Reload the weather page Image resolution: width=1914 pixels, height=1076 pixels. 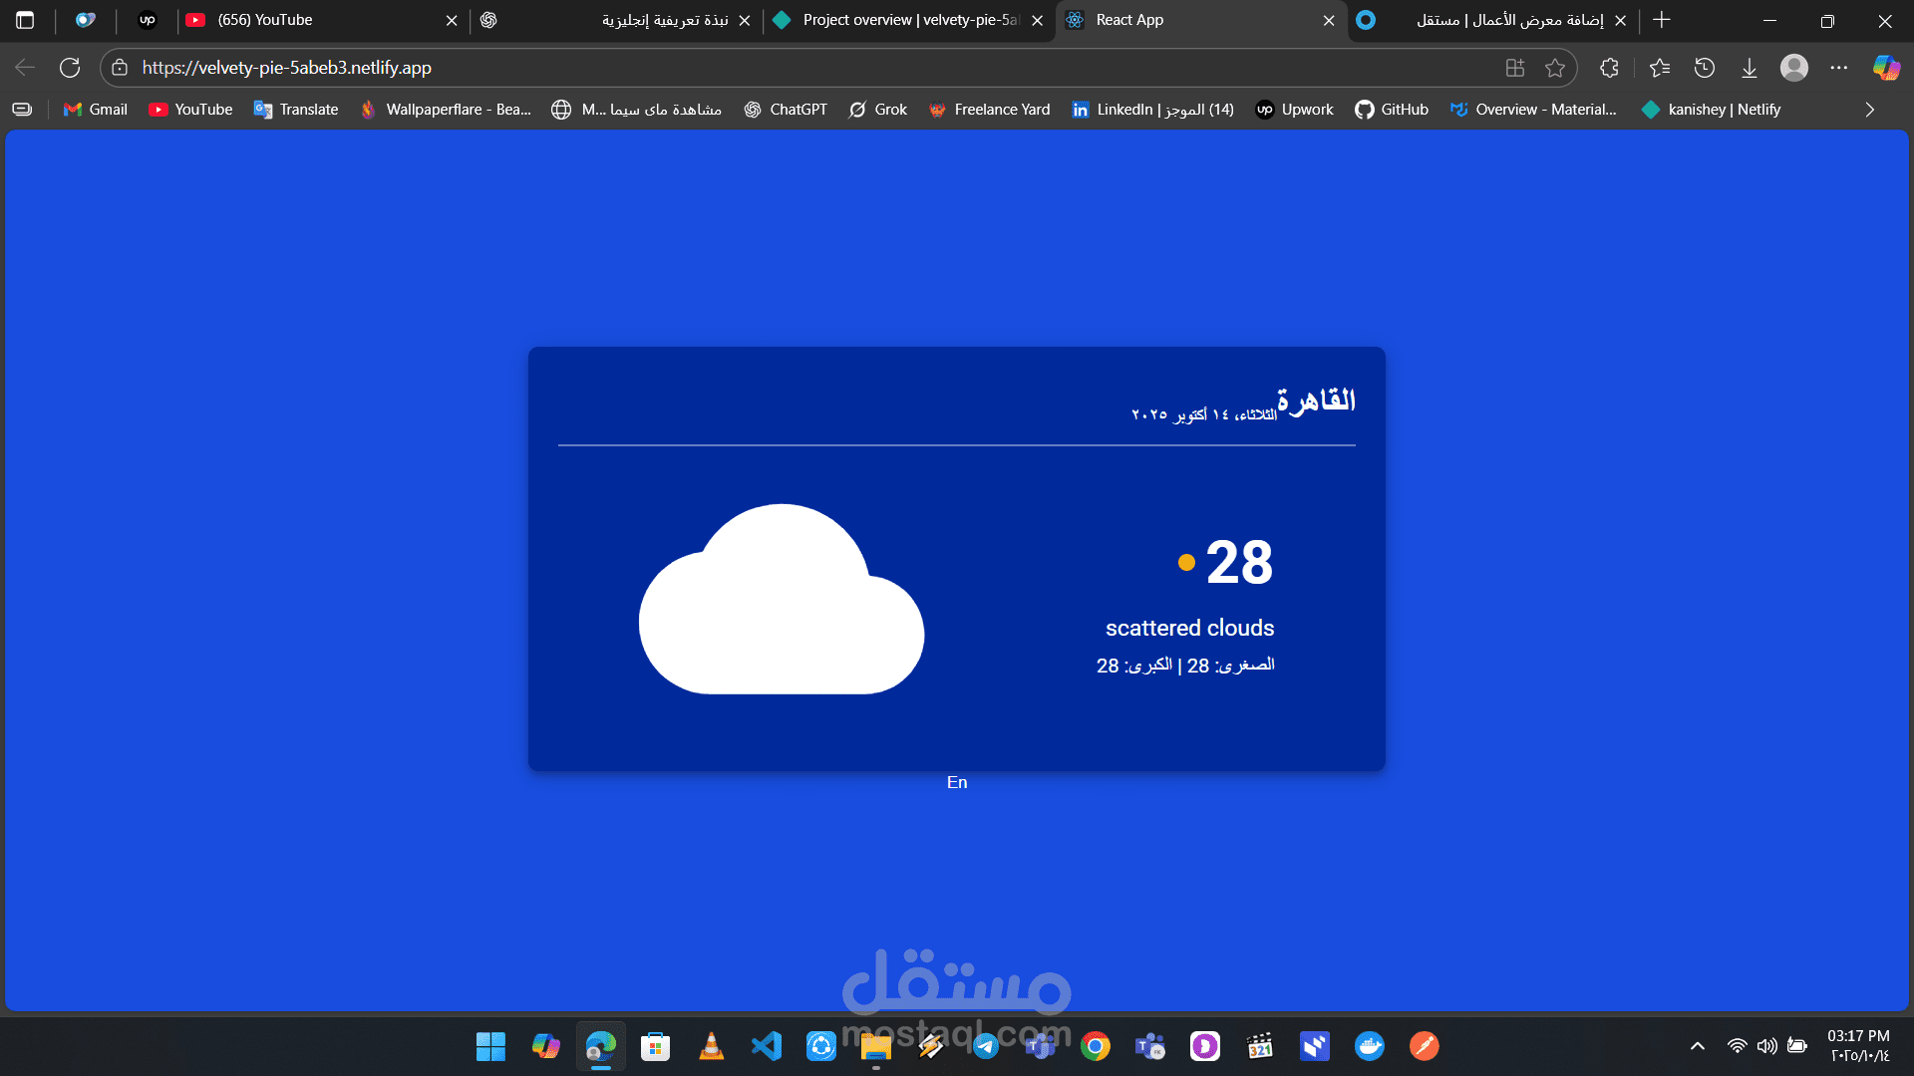[70, 68]
